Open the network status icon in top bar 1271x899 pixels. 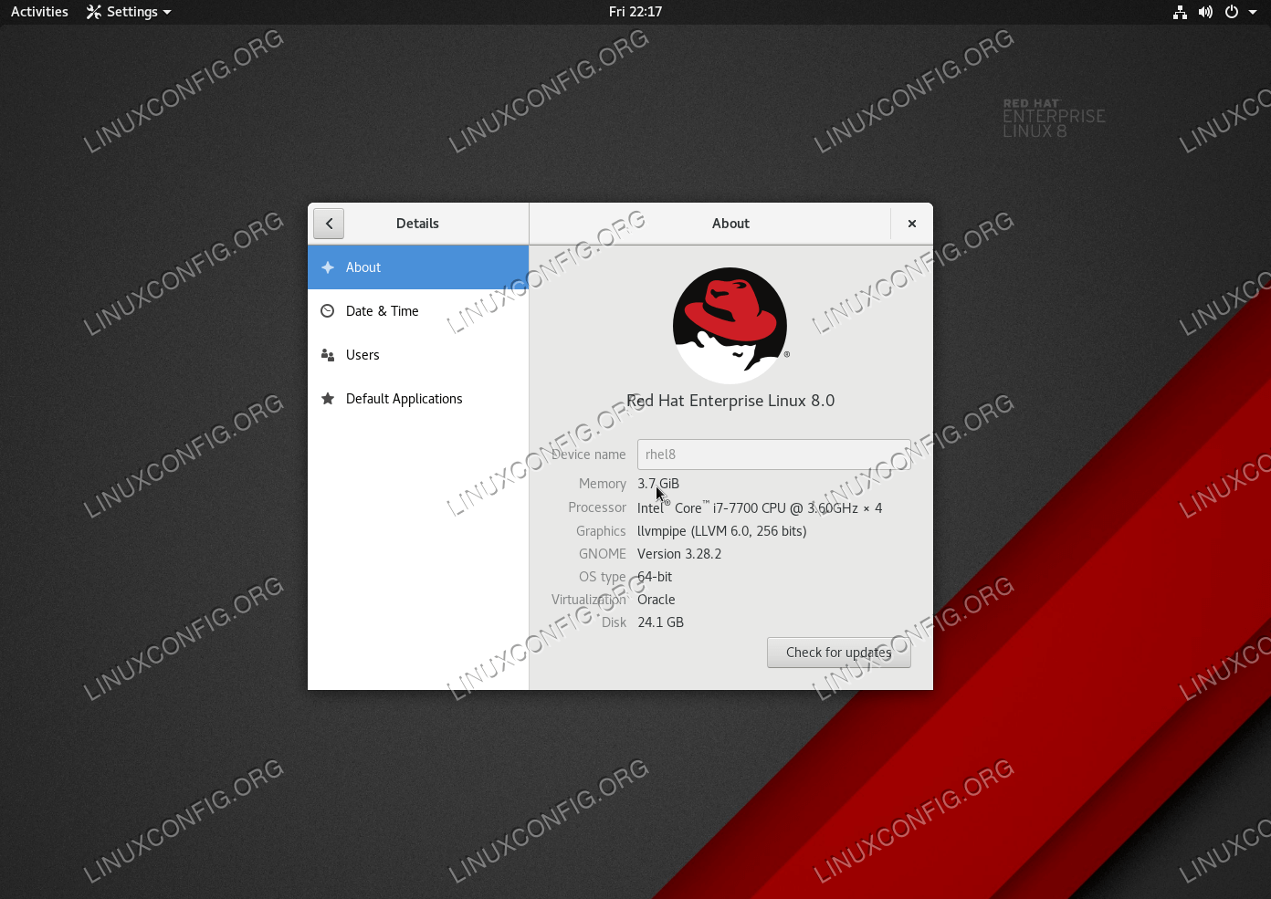(1180, 12)
